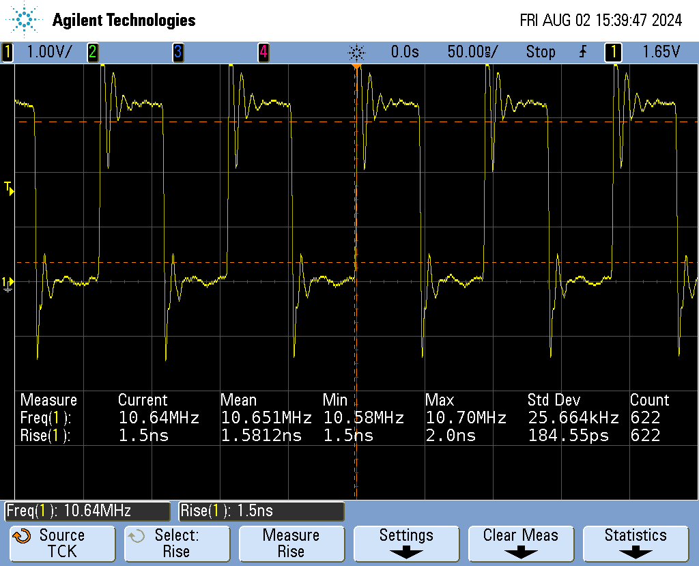Expand the Settings softkey menu
Viewport: 699px width, 566px height.
pos(406,543)
